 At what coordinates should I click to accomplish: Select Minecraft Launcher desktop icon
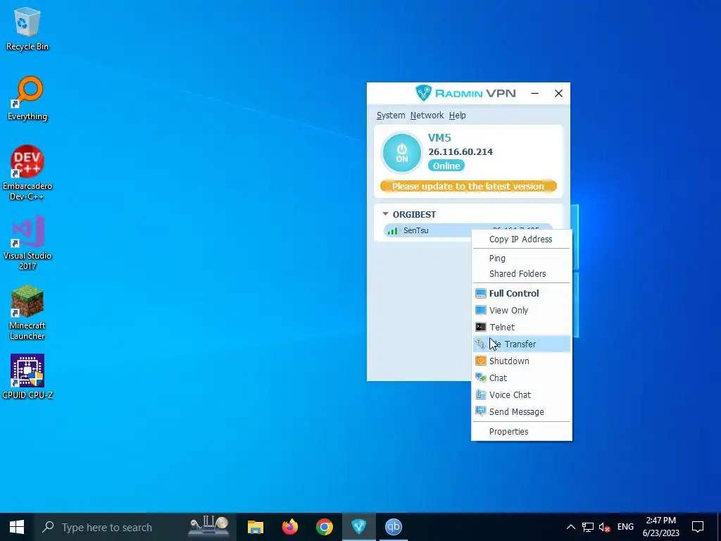click(27, 313)
